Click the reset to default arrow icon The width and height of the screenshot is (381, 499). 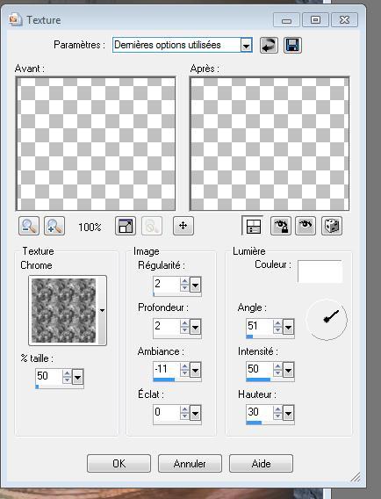tap(269, 45)
